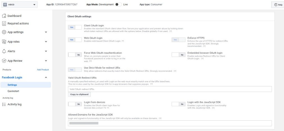284x131 pixels.
Task: Expand the App roles section
Action: [46, 42]
